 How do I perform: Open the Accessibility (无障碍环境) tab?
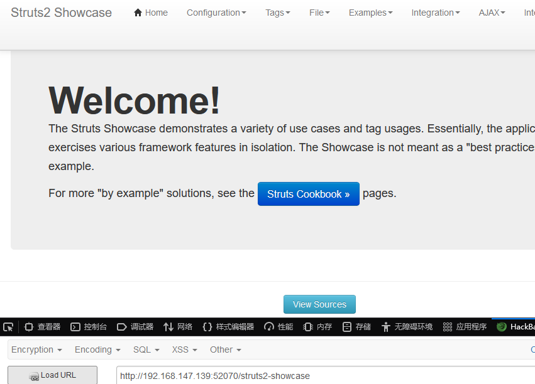coord(407,327)
